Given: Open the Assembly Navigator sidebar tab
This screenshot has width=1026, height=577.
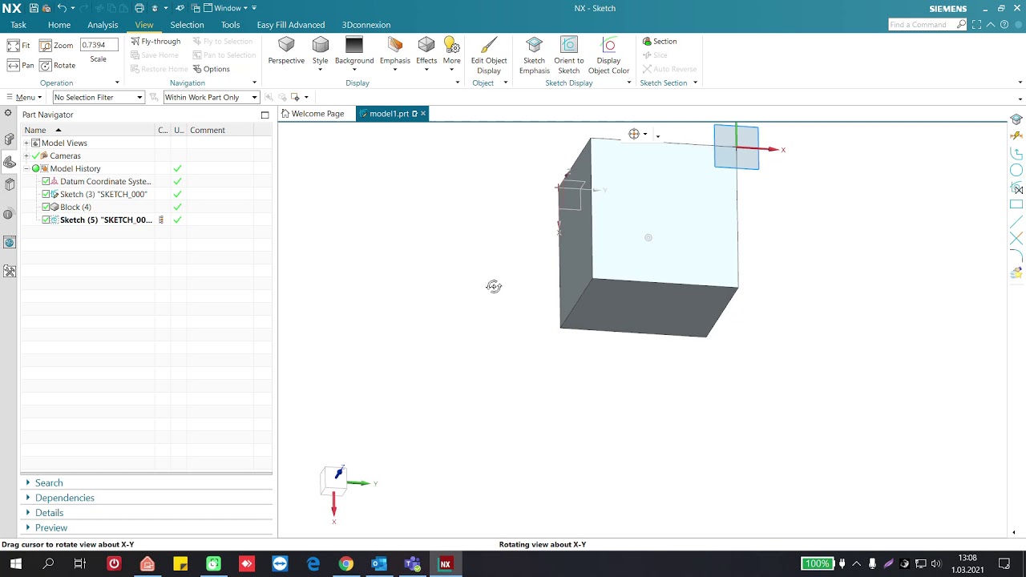Looking at the screenshot, I should coord(10,139).
